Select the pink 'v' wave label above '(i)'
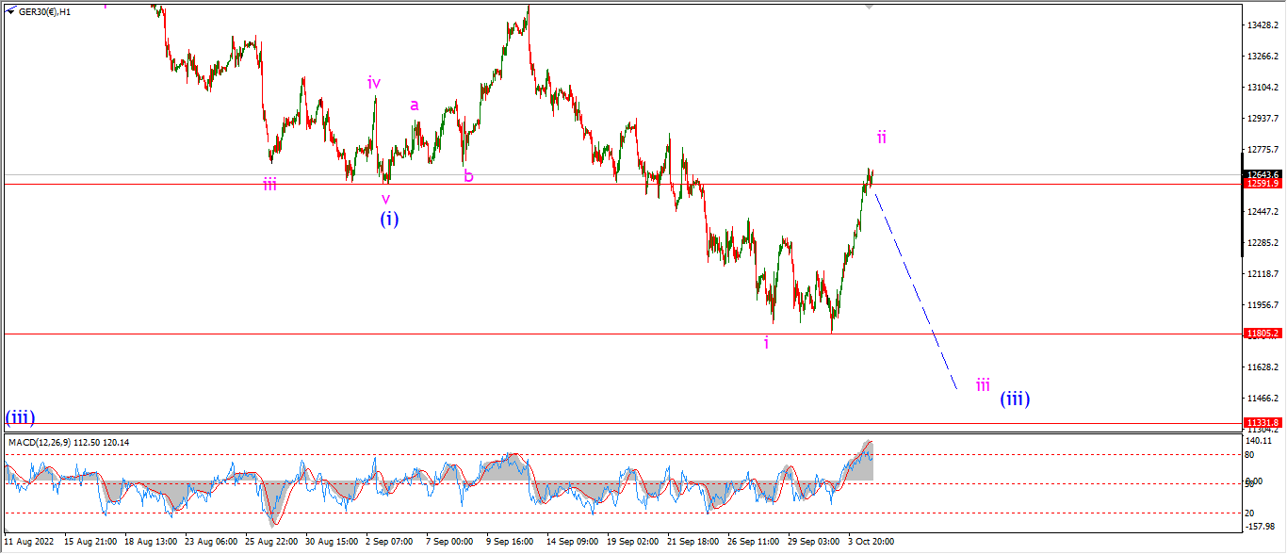 385,199
